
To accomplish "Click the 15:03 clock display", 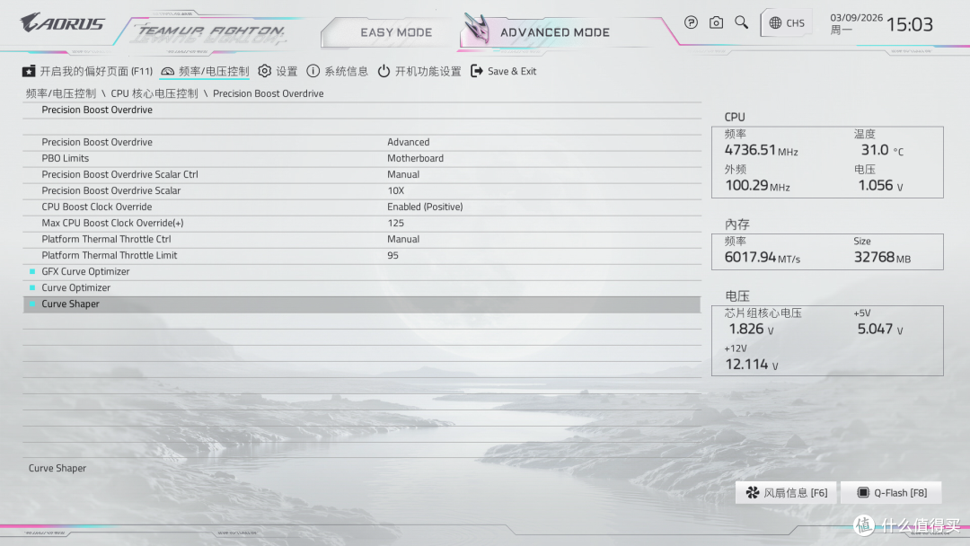I will 909,24.
